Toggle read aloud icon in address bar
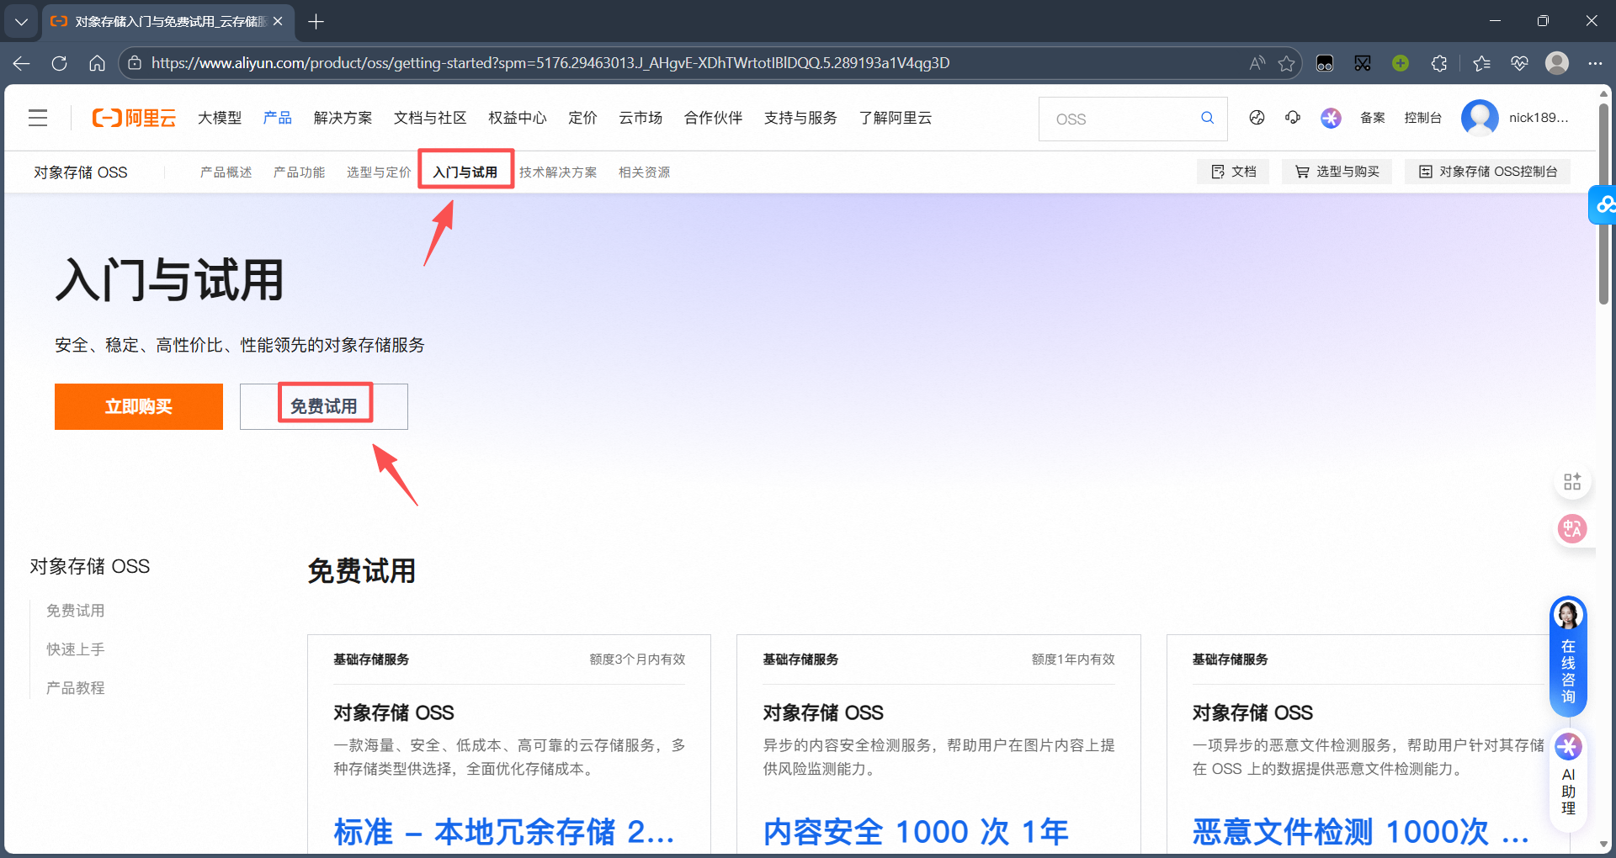This screenshot has height=858, width=1616. pyautogui.click(x=1257, y=63)
